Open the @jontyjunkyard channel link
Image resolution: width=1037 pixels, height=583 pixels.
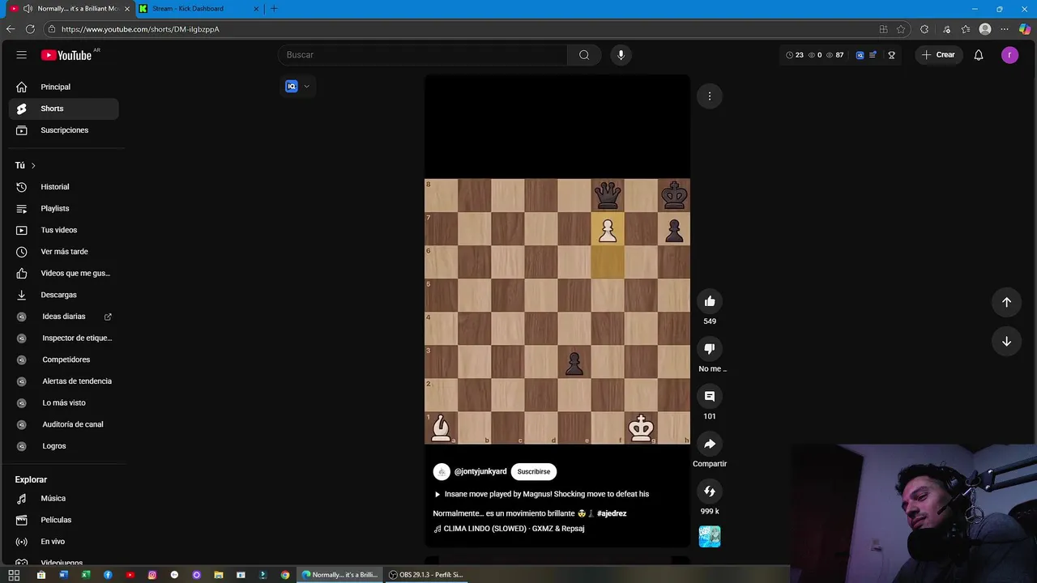tap(480, 472)
